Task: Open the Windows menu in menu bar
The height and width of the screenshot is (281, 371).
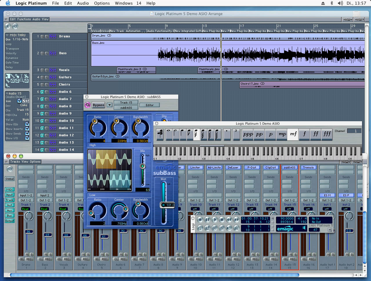Action: (x=124, y=3)
